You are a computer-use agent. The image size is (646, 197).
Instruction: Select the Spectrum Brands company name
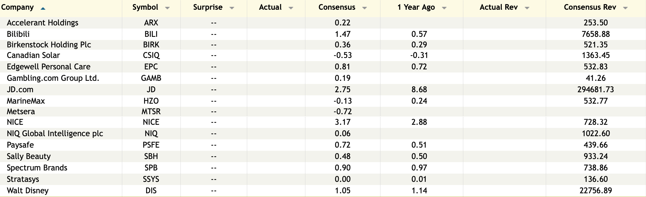pyautogui.click(x=37, y=168)
